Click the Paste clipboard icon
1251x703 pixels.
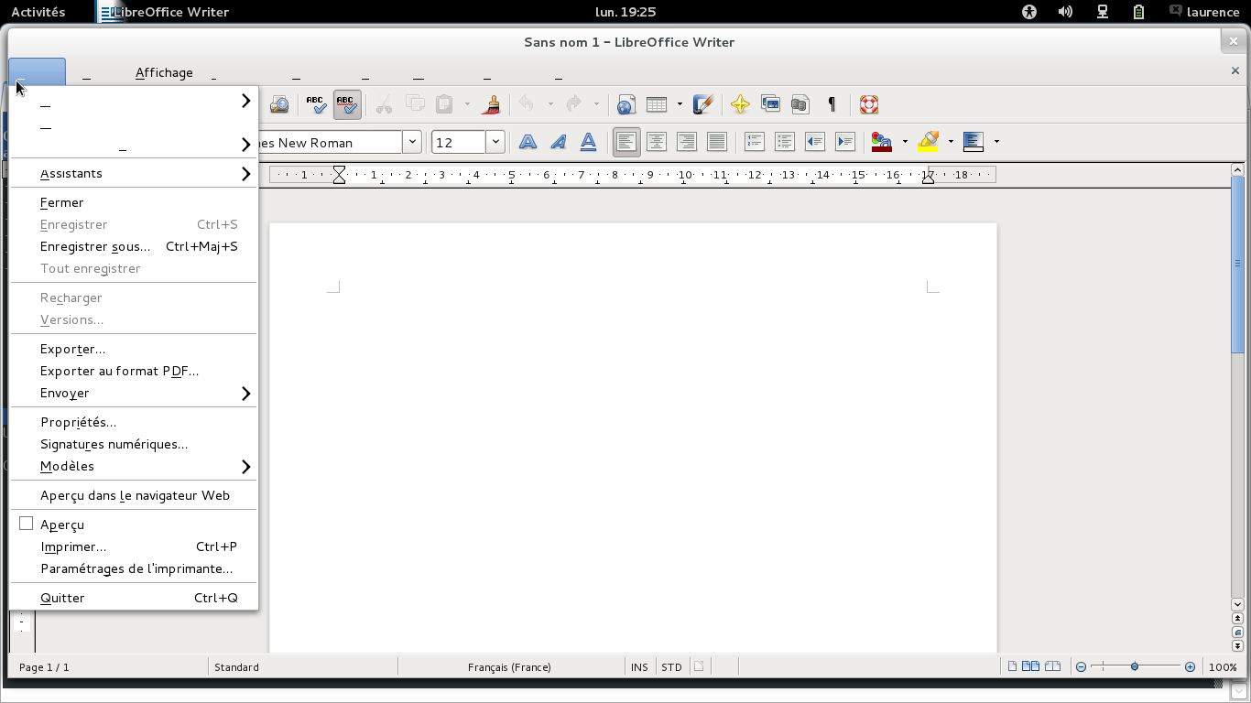tap(444, 104)
